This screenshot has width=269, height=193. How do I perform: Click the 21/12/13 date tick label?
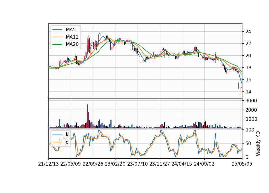[x=48, y=164]
